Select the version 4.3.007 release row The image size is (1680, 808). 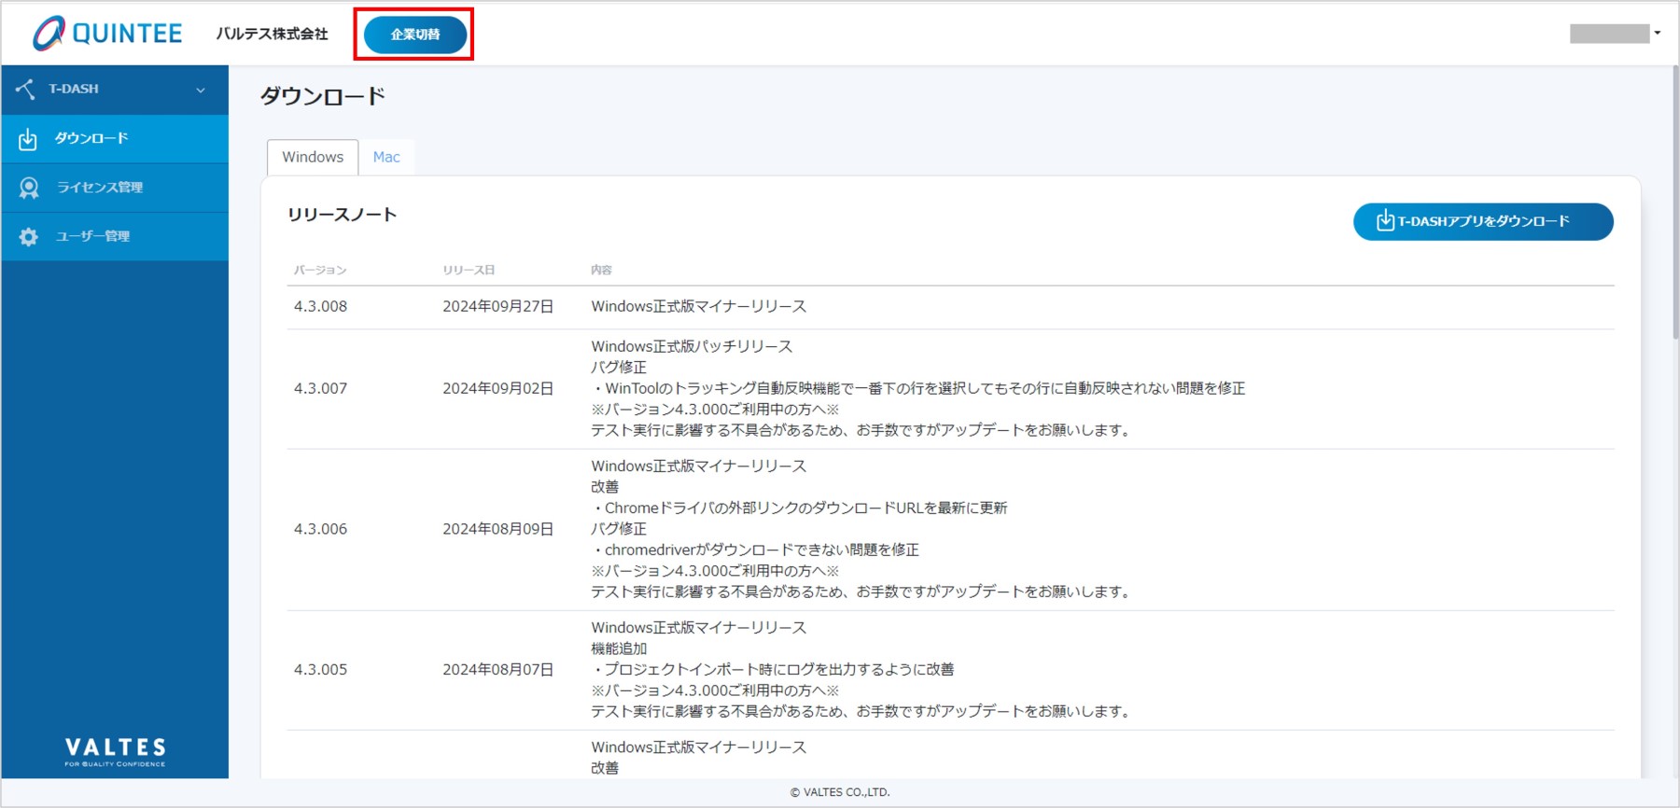click(320, 388)
